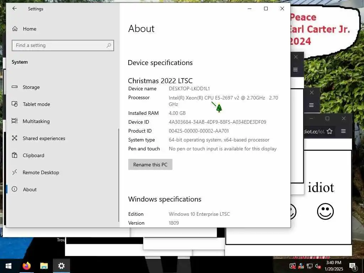Select device name DESKTOP-LKOD1L1 text

tap(189, 89)
